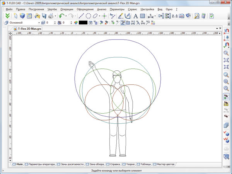Click the zoom-all frame icon
Screen dimensions: 232x174
[x=226, y=60]
